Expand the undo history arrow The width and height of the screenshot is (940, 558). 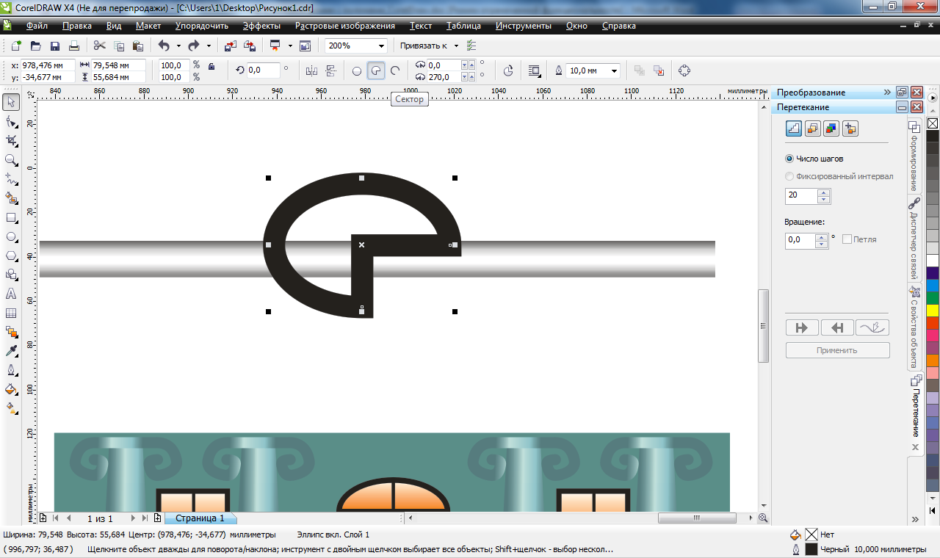coord(178,46)
